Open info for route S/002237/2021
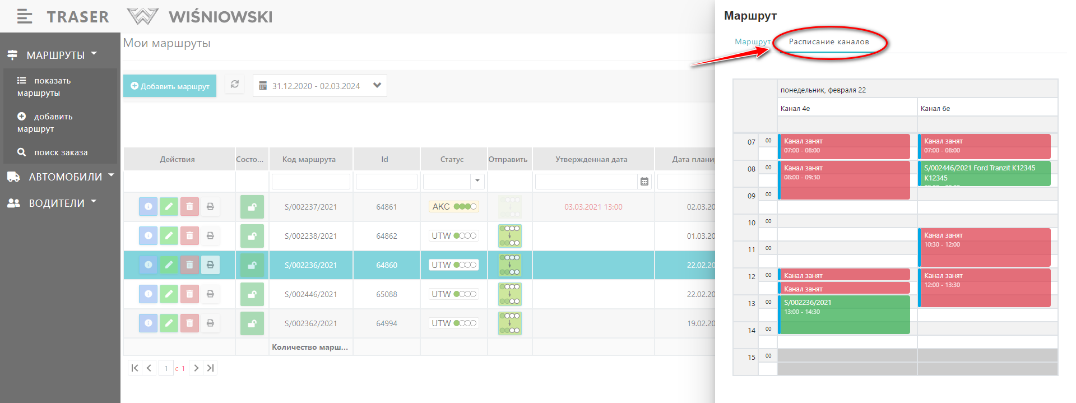 coord(148,207)
